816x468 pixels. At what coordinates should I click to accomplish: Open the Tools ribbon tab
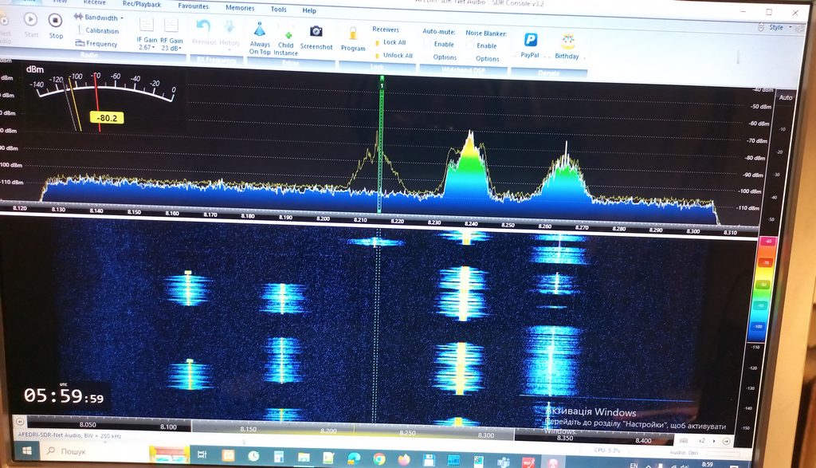[x=279, y=10]
